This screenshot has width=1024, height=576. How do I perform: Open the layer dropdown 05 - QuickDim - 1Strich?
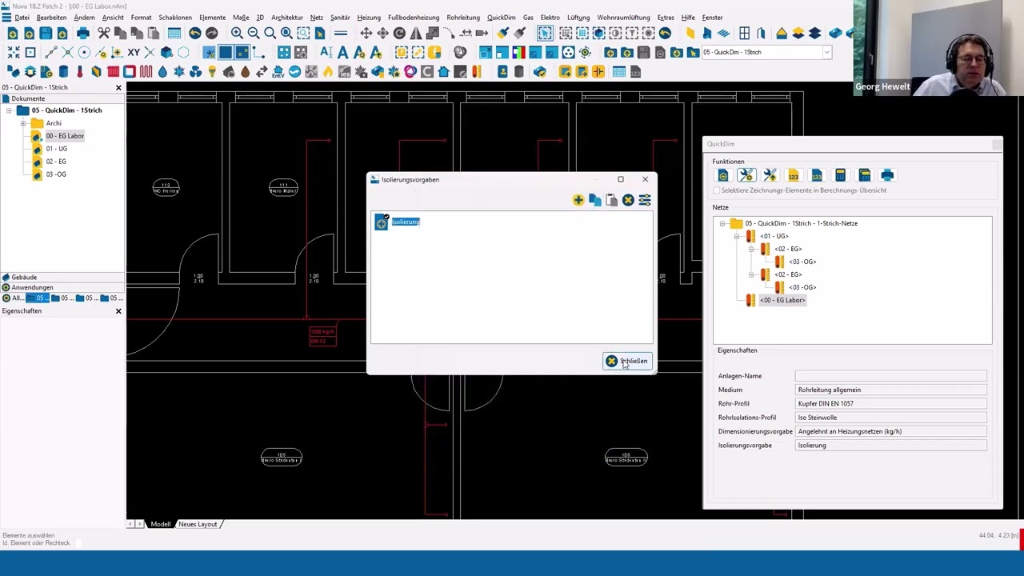[826, 53]
